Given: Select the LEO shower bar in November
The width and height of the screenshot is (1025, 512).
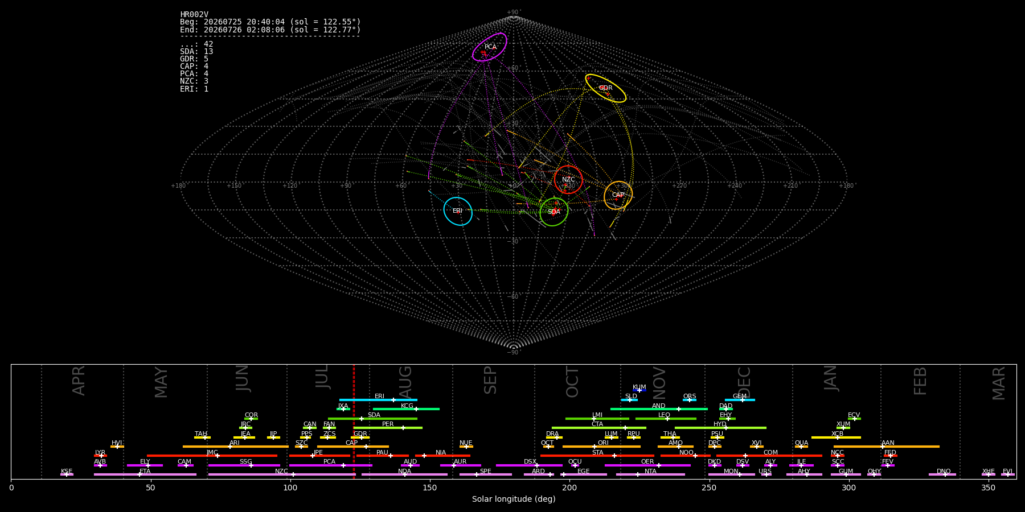Looking at the screenshot, I should (x=666, y=419).
